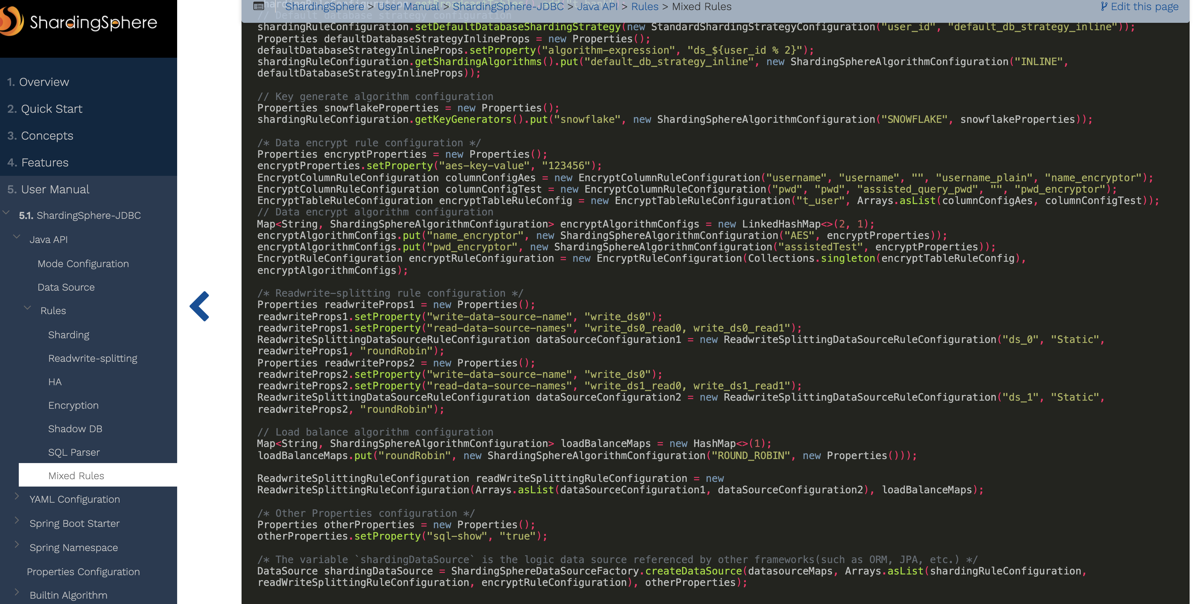Open the Properties Configuration page

[x=83, y=572]
